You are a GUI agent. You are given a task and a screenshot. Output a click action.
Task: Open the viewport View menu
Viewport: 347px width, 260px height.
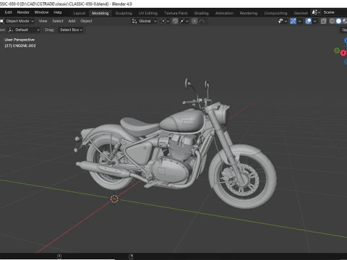(x=43, y=21)
